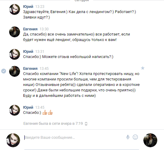
Task: Open Евгения's avatar right of message field
Action: [150, 140]
